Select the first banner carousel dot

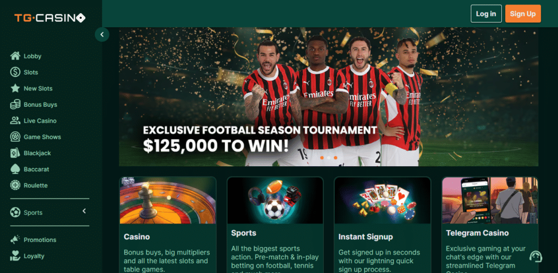point(322,157)
